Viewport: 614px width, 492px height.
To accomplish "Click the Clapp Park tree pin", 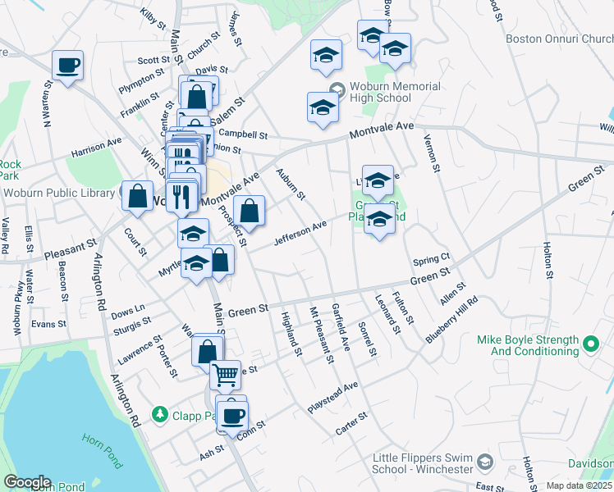I will pos(160,415).
